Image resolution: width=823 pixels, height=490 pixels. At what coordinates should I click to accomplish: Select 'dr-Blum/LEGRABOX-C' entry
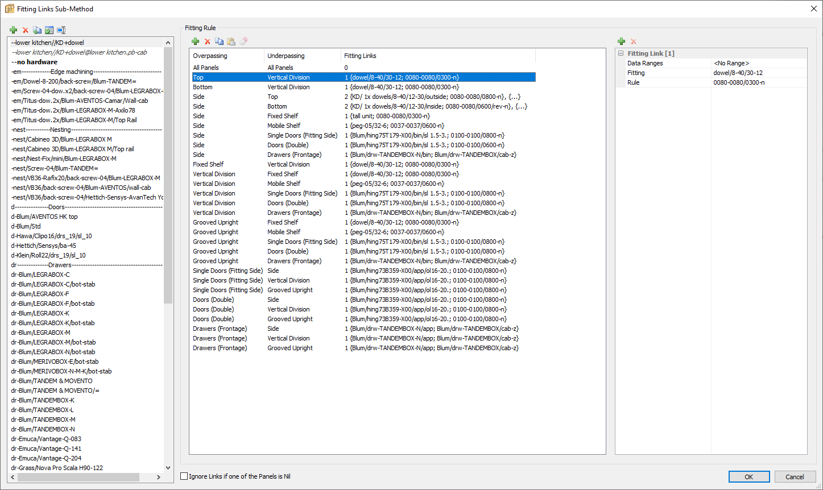coord(86,275)
